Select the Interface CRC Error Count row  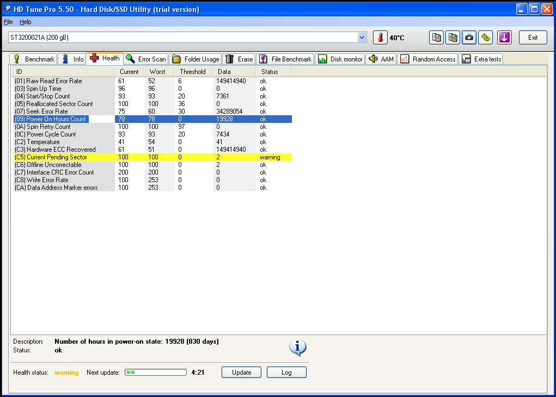(x=152, y=172)
